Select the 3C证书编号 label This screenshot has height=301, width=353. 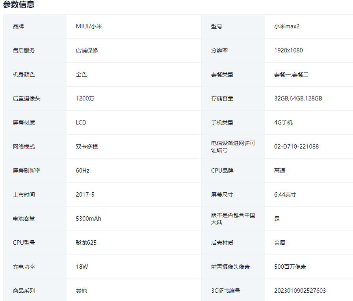pos(226,291)
